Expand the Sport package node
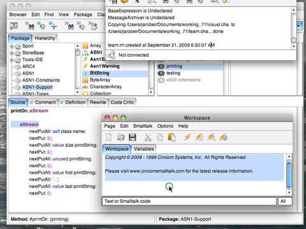This screenshot has height=229, width=306. pyautogui.click(x=12, y=46)
